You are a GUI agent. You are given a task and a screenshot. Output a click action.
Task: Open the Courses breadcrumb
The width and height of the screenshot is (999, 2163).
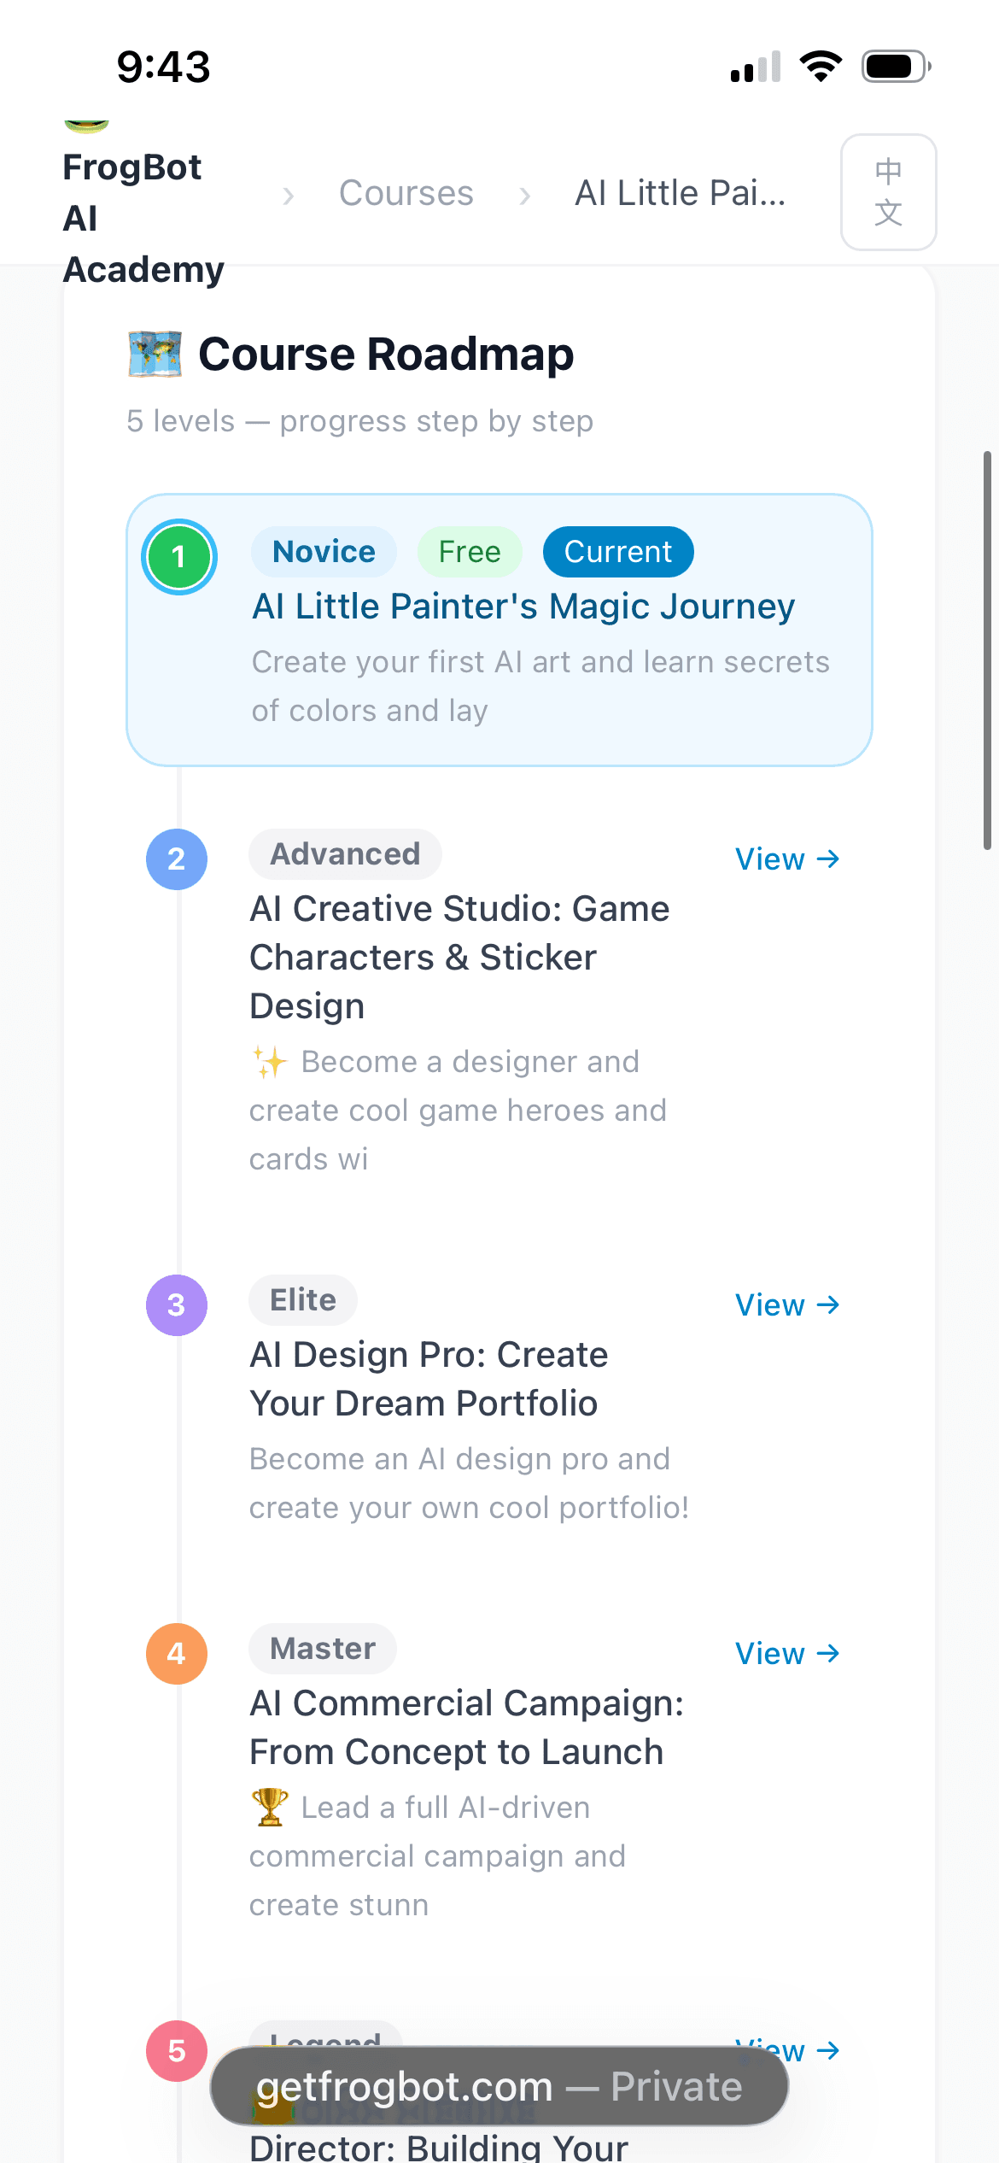pyautogui.click(x=406, y=192)
